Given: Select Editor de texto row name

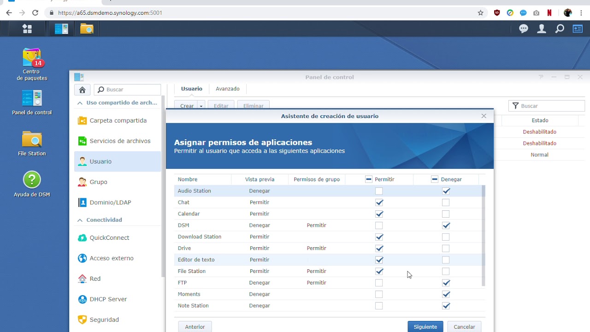Looking at the screenshot, I should pyautogui.click(x=196, y=260).
